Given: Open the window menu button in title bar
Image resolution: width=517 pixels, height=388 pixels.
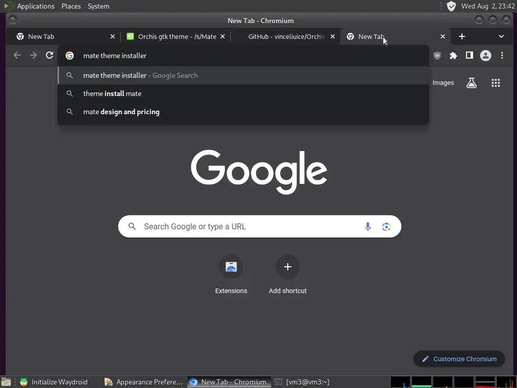Looking at the screenshot, I should pos(13,20).
